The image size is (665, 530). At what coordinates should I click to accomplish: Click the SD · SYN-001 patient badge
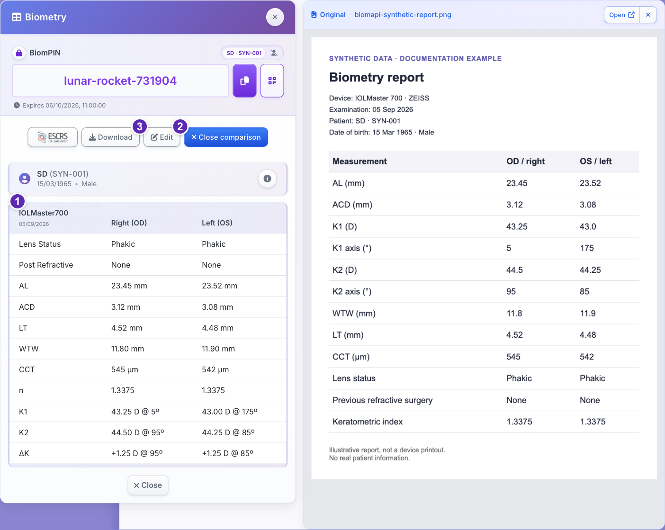pos(244,53)
